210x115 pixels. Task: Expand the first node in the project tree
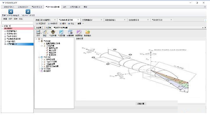click(2, 26)
